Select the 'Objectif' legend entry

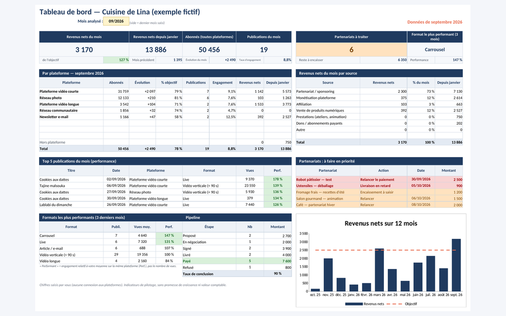point(401,304)
